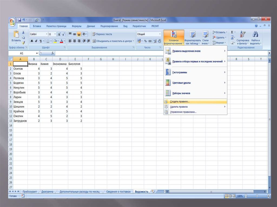
Task: Toggle italic formatting (К)
Action: pos(36,41)
